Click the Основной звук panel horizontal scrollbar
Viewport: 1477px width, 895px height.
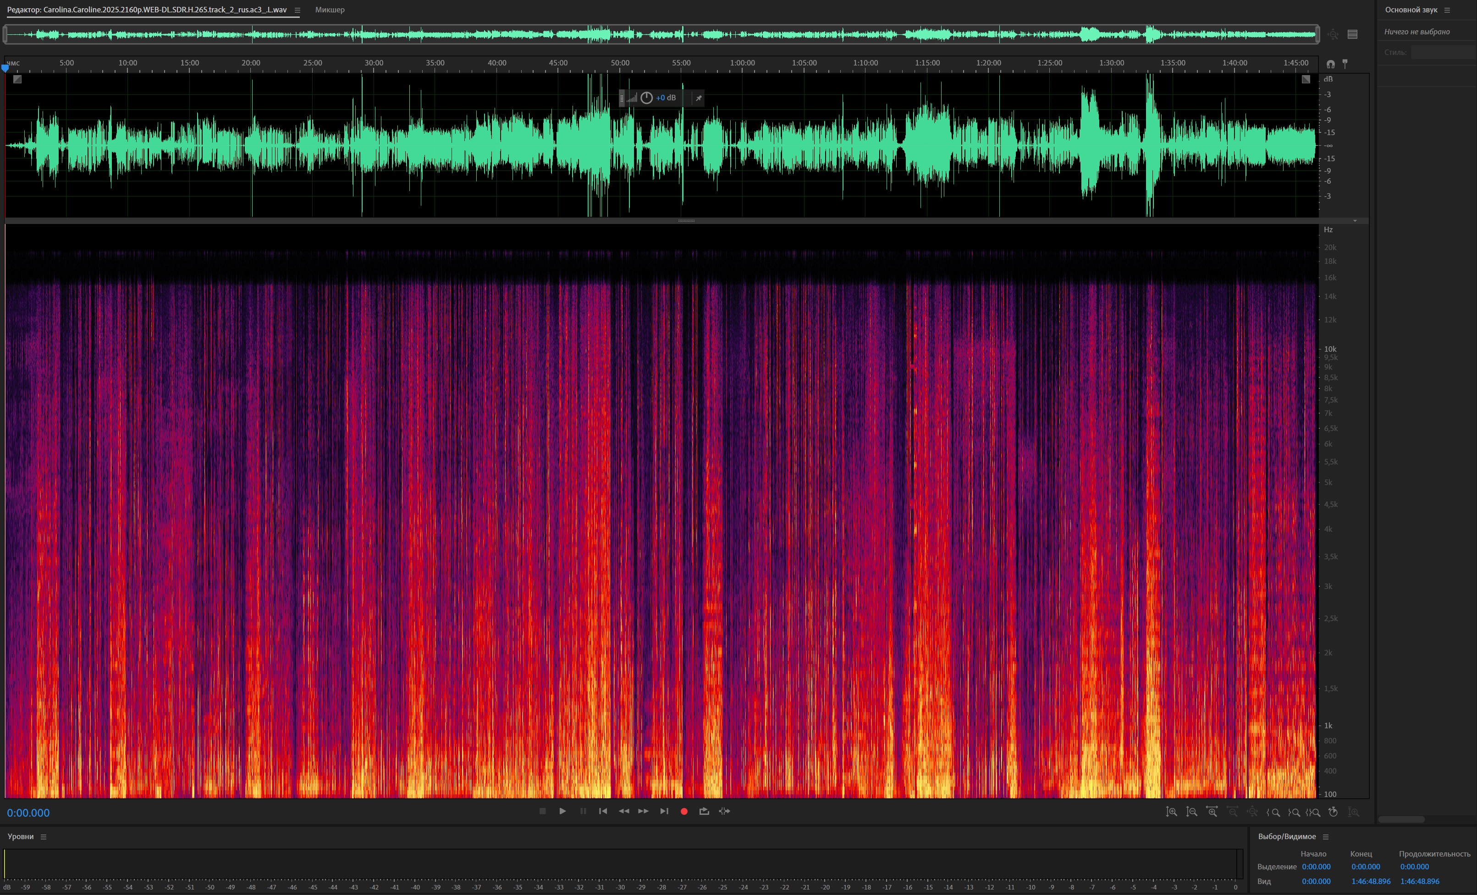click(1401, 819)
